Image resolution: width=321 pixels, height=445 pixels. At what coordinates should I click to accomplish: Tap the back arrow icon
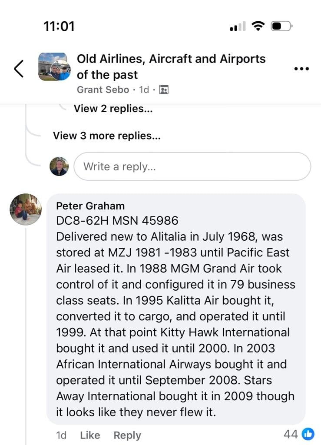(19, 69)
